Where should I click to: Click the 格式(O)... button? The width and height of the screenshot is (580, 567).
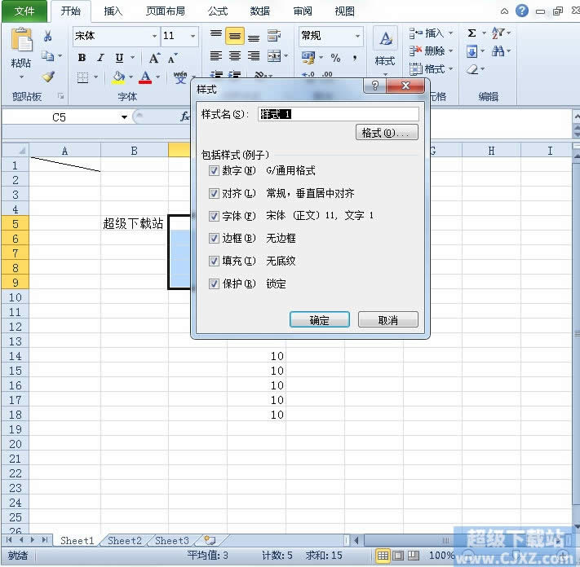click(387, 132)
